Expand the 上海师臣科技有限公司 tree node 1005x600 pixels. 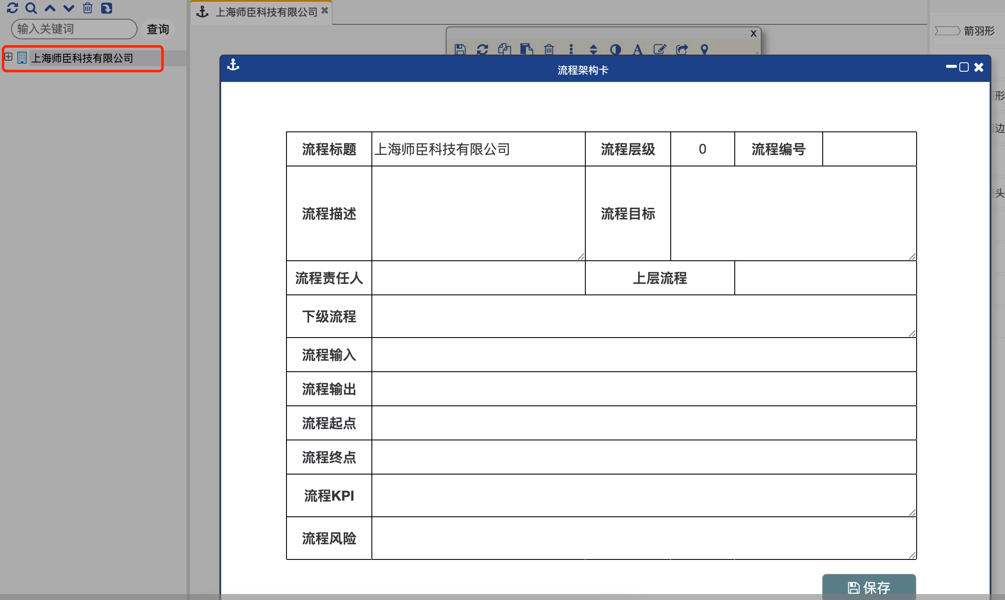click(x=8, y=57)
